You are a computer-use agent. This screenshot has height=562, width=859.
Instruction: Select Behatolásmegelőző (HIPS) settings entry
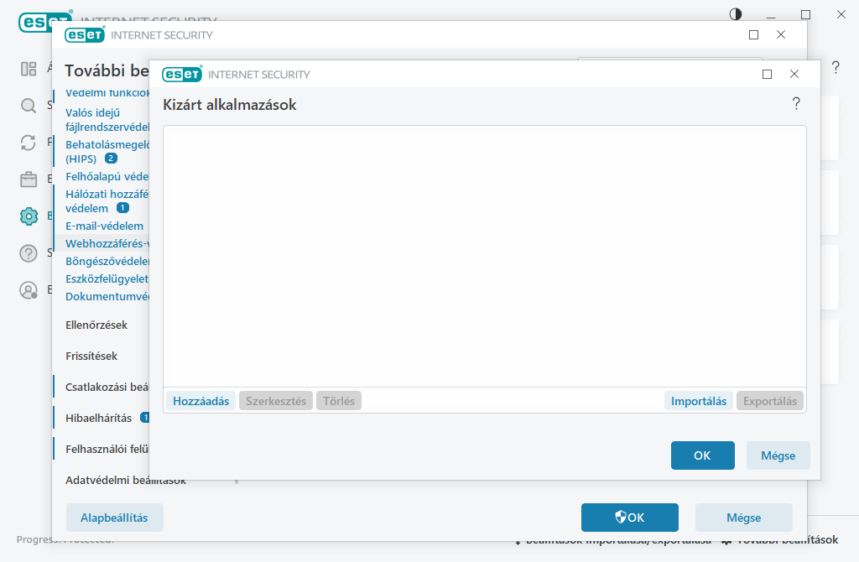pos(107,152)
